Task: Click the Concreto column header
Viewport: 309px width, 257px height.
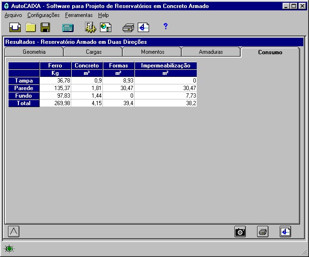Action: (87, 66)
